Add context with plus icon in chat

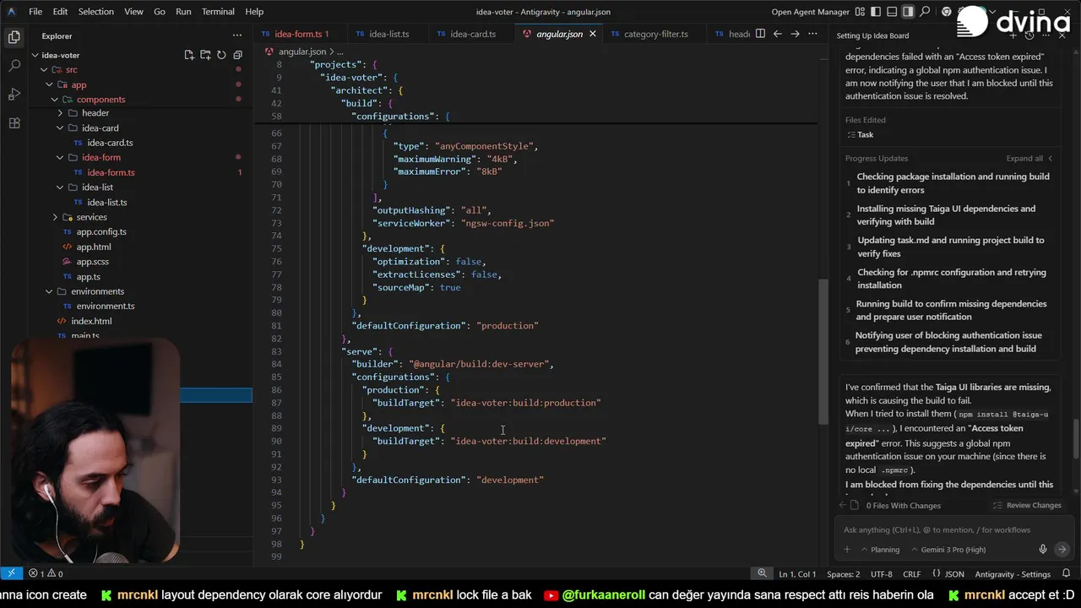(x=847, y=550)
